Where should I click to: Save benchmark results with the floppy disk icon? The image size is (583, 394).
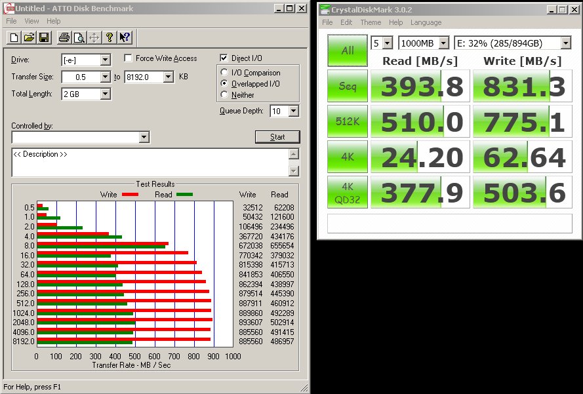[x=44, y=37]
